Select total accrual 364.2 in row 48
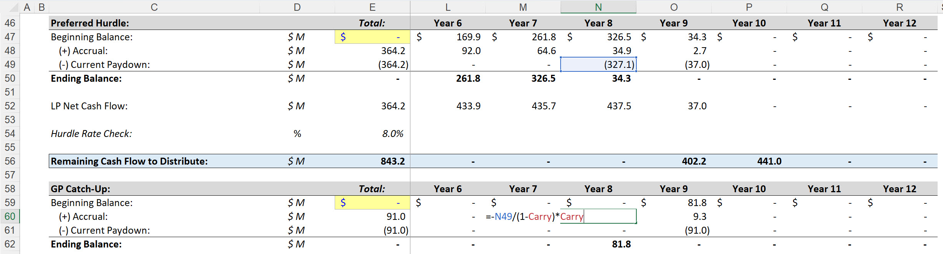Screen dimensions: 943x254 point(393,51)
